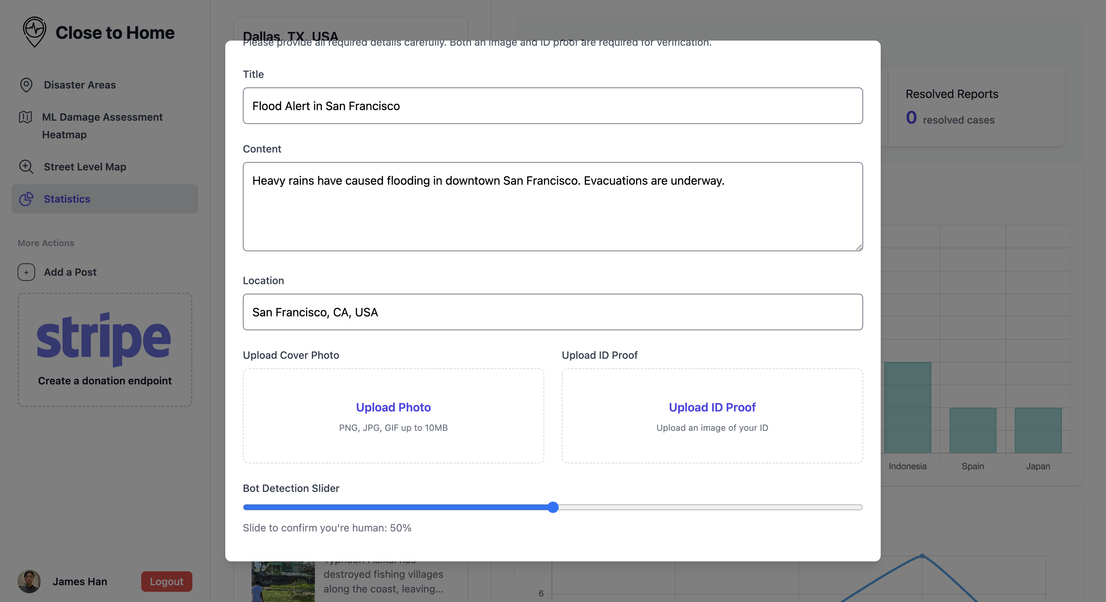The height and width of the screenshot is (602, 1106).
Task: Click the Add a Post plus icon
Action: 26,272
